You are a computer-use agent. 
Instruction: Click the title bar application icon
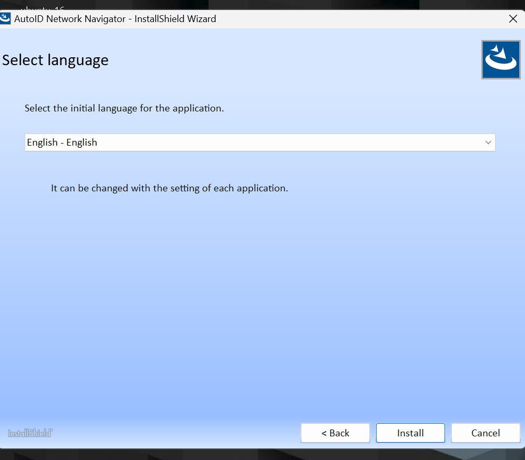coord(5,18)
